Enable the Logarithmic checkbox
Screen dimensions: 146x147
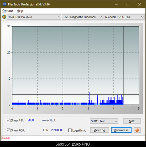[70, 130]
